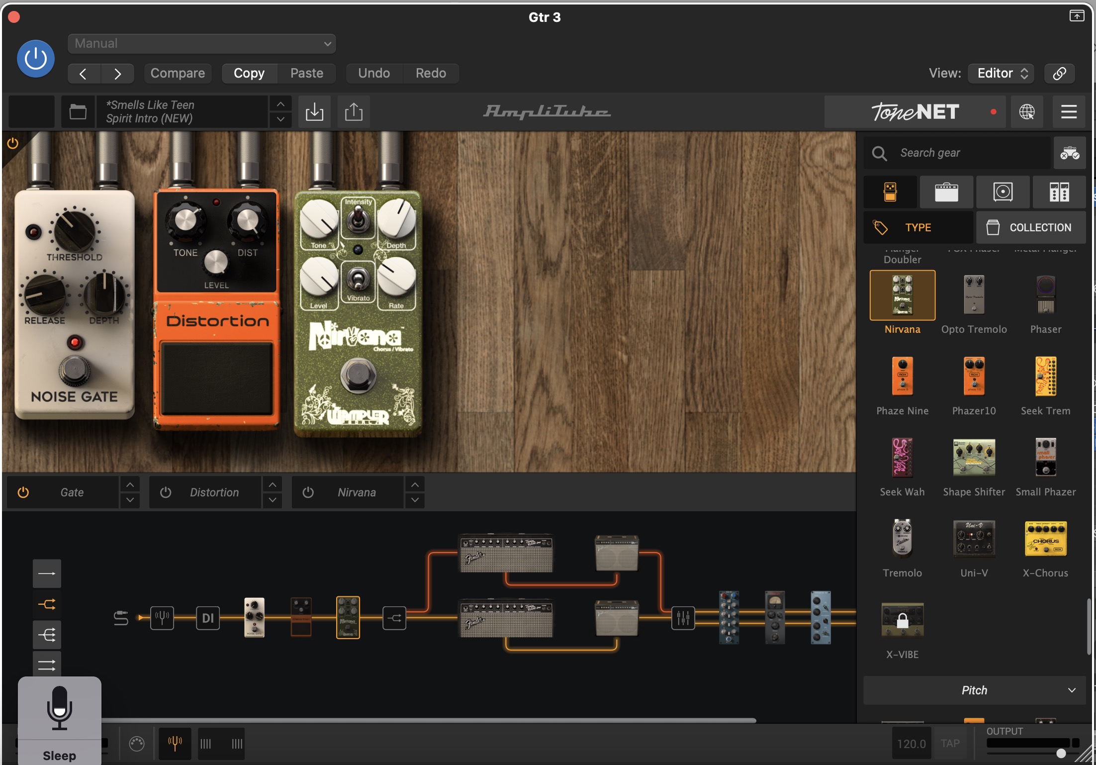Click up arrow next to Gate slot

tap(130, 484)
